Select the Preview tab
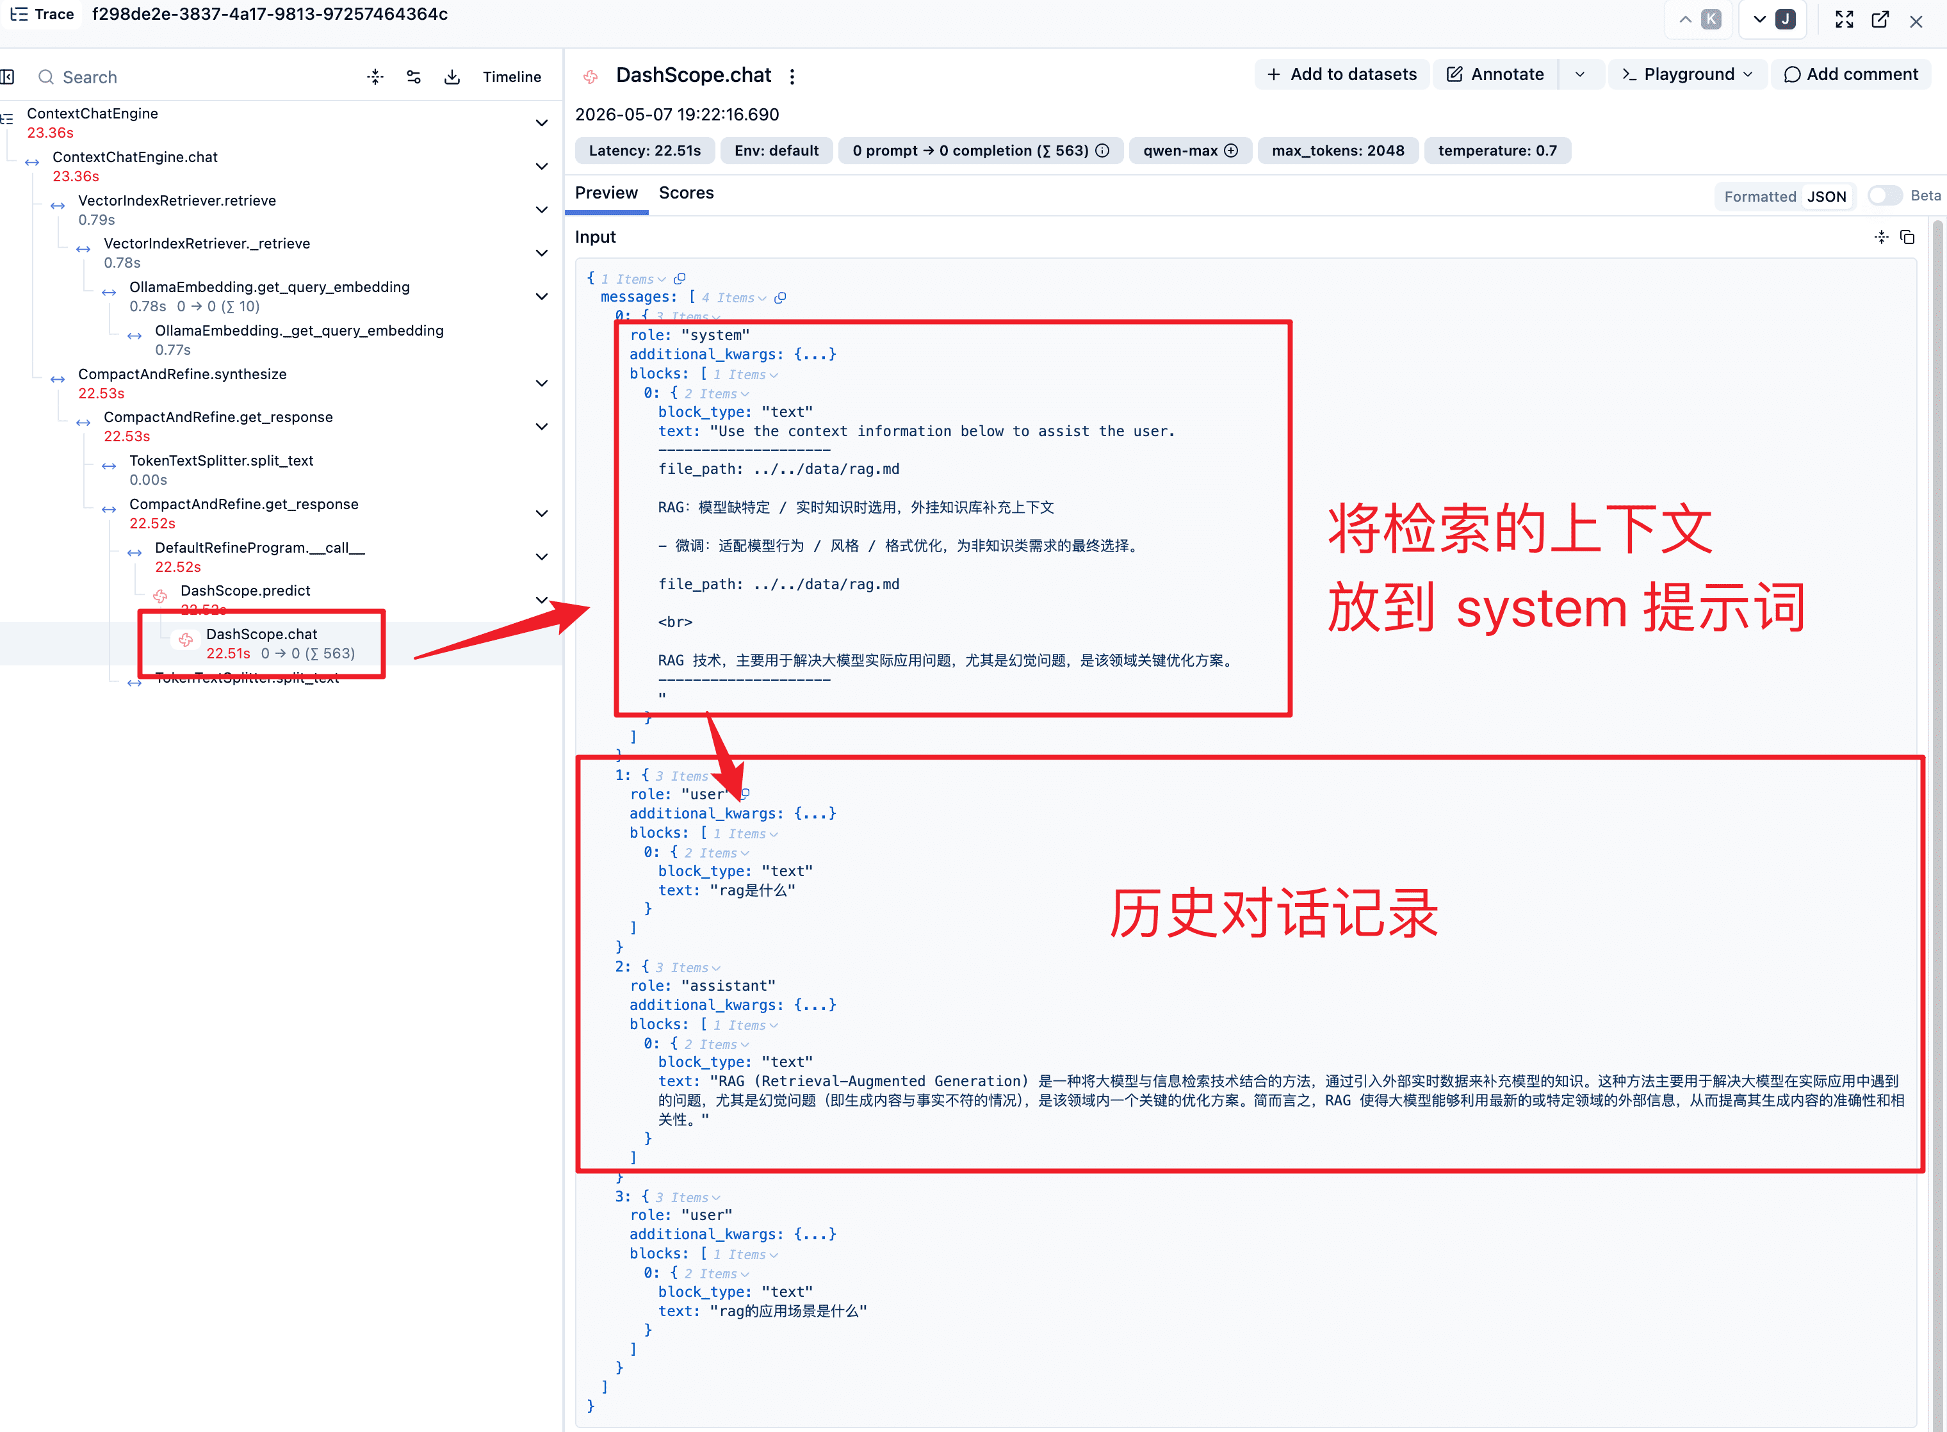 [606, 193]
